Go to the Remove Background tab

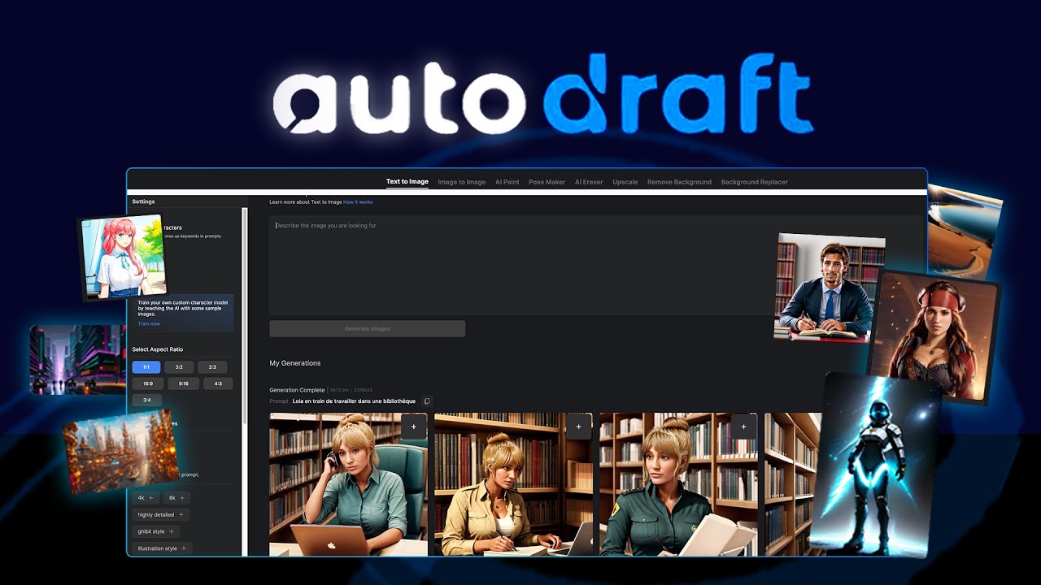(x=679, y=182)
